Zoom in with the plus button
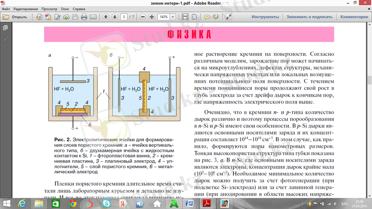372x209 pixels. point(152,17)
